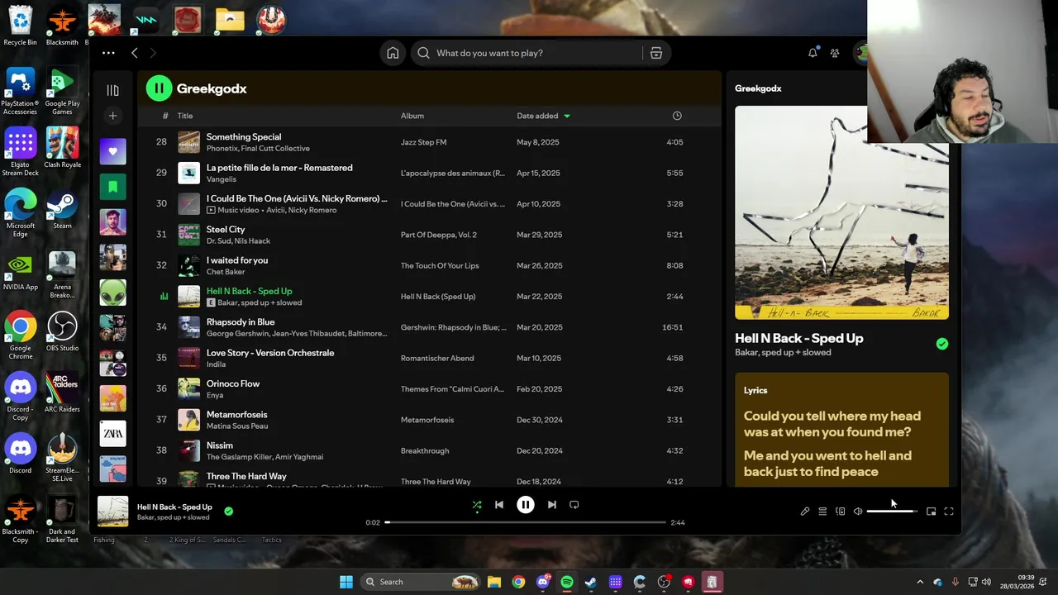Adjust the volume slider
Image resolution: width=1058 pixels, height=595 pixels.
(892, 512)
